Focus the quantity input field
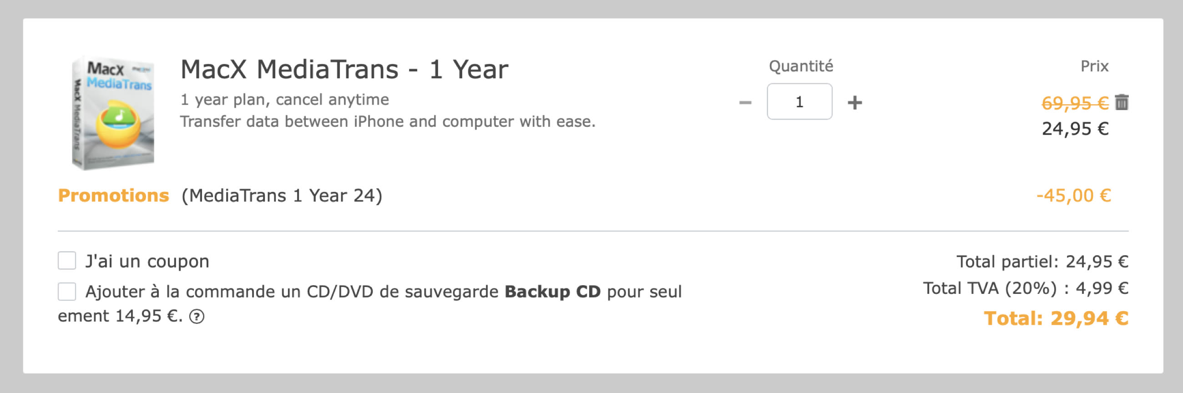 799,101
